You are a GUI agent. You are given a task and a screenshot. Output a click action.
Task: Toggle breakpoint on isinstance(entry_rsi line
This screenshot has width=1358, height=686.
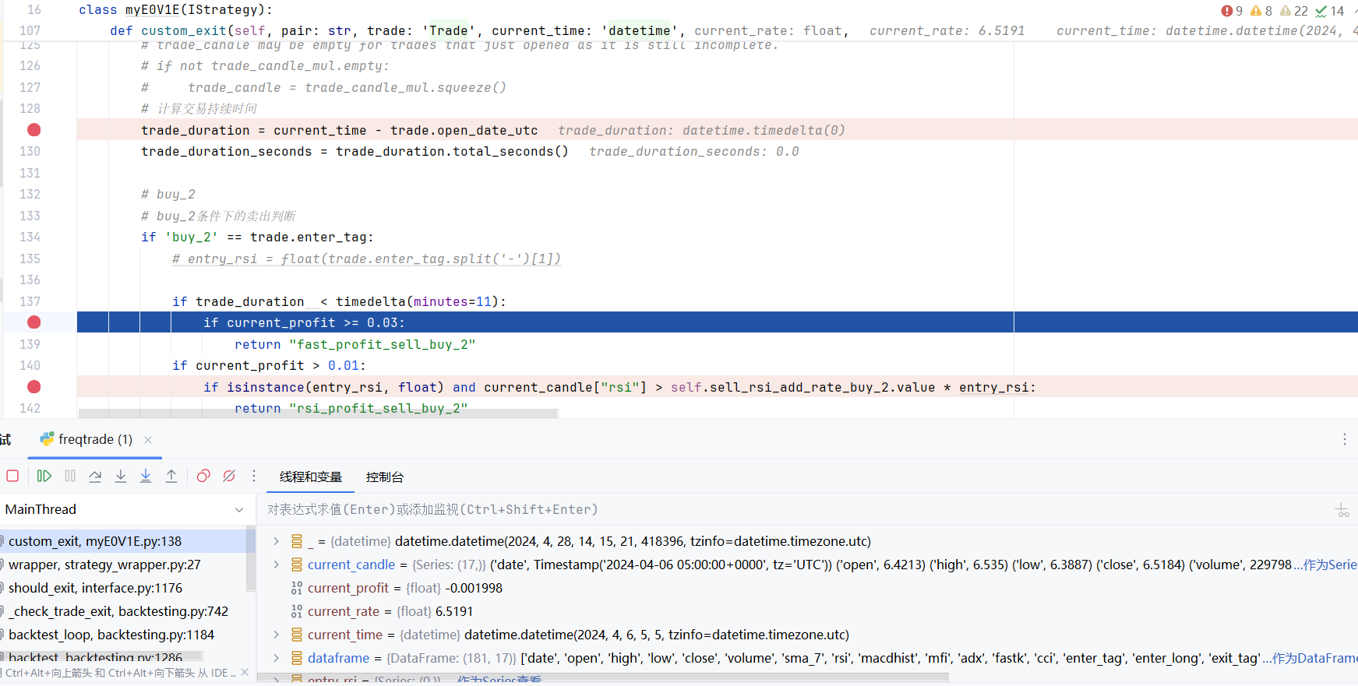[34, 387]
